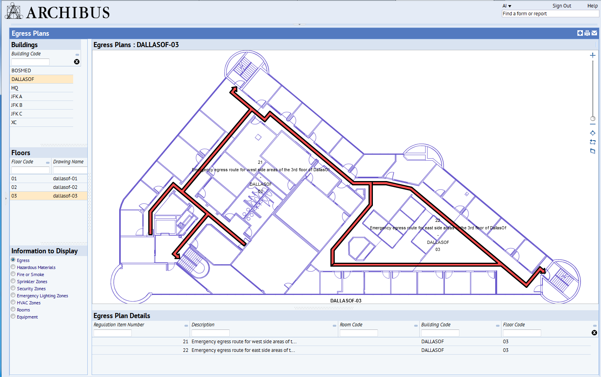Click the Sign Out link
This screenshot has height=377, width=601.
[x=562, y=6]
